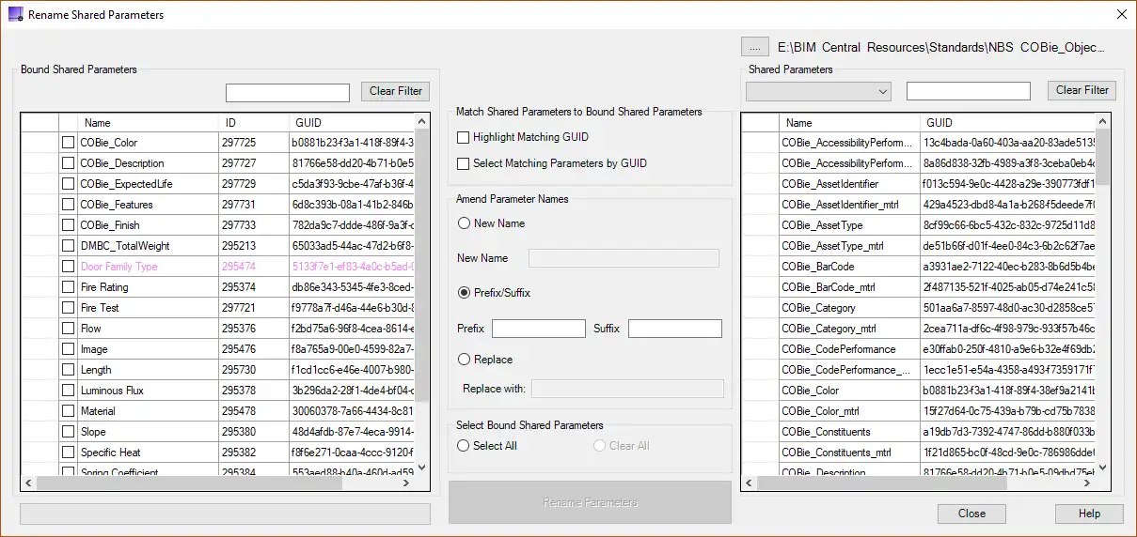1137x537 pixels.
Task: Clear Filter for Bound Shared Parameters
Action: tap(395, 91)
